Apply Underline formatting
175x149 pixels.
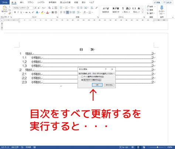(21, 12)
